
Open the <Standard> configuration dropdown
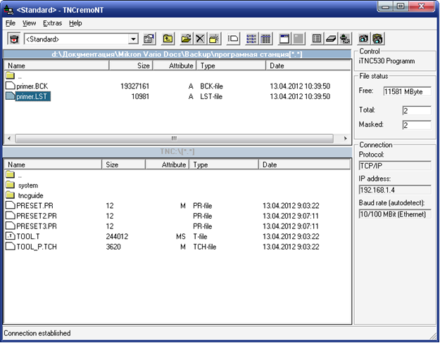(133, 39)
